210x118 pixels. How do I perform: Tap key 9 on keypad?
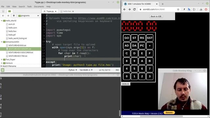134,61
